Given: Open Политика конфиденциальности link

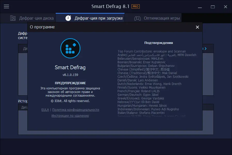Looking at the screenshot, I should tap(76, 110).
